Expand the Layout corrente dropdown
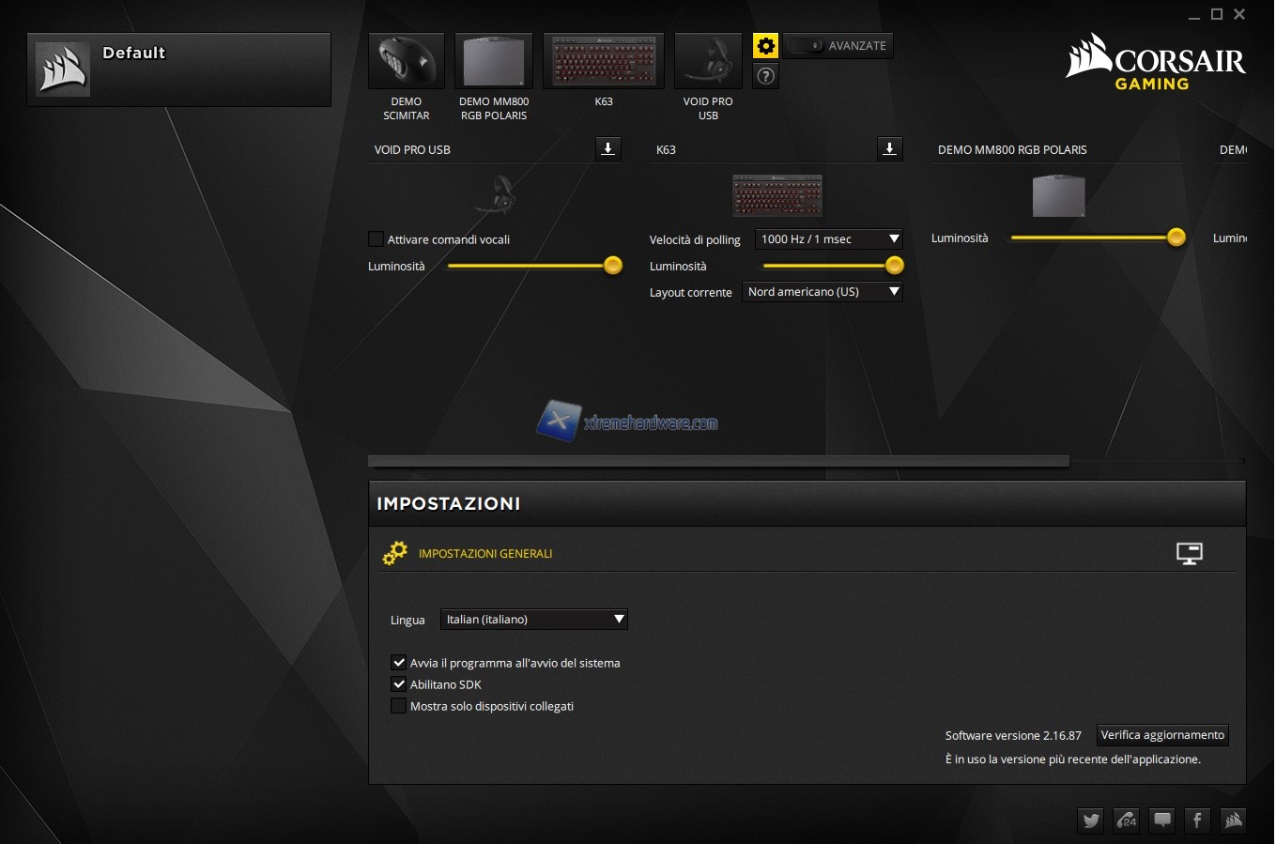The height and width of the screenshot is (844, 1276). 822,292
